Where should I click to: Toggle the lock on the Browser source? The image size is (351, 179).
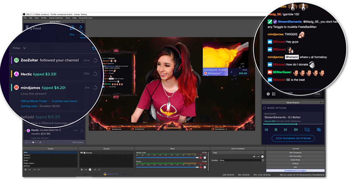pos(84,152)
